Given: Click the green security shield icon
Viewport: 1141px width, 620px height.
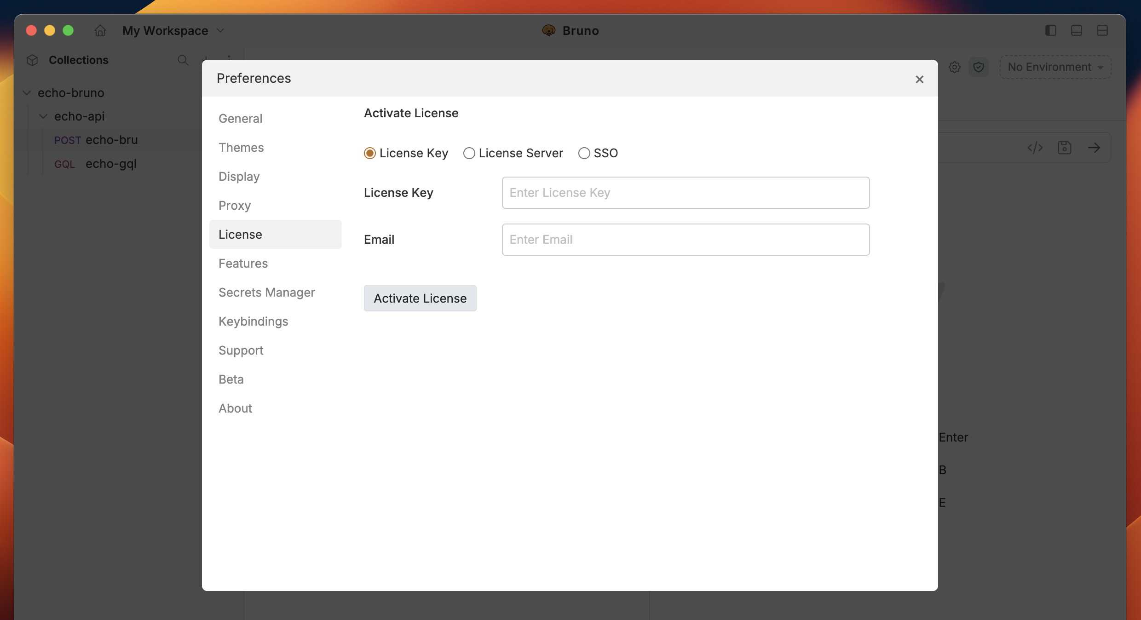Looking at the screenshot, I should coord(979,67).
